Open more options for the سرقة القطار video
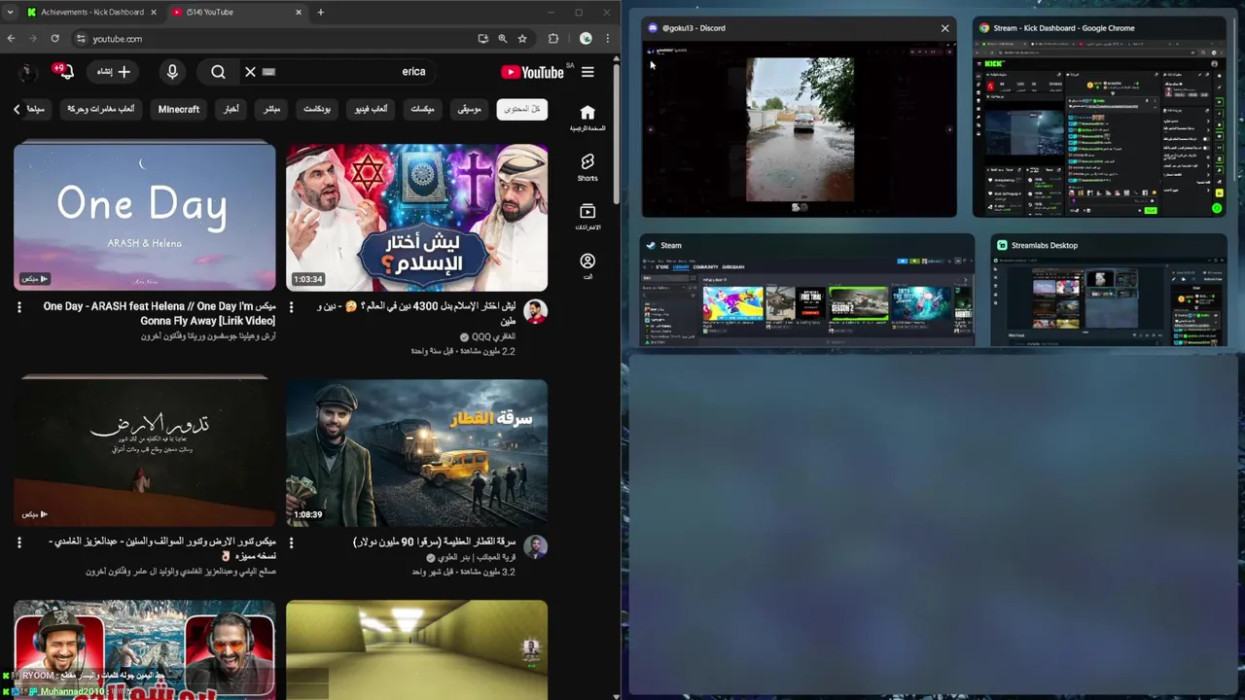 click(291, 542)
